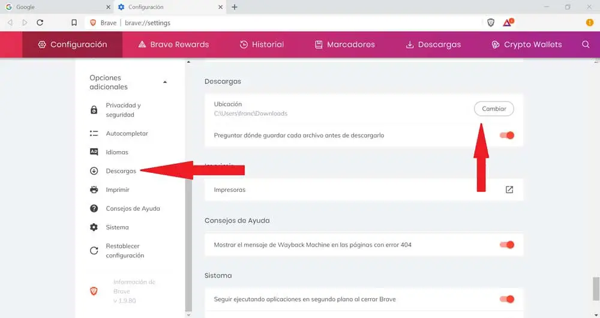Screen dimensions: 600x318
Task: Click the Impresoras row
Action: point(364,190)
